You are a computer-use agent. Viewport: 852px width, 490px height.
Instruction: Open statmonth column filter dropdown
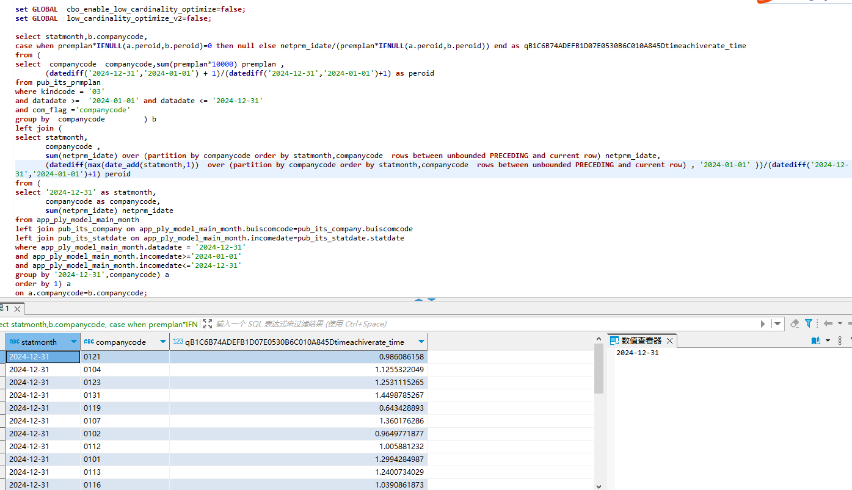[x=74, y=342]
